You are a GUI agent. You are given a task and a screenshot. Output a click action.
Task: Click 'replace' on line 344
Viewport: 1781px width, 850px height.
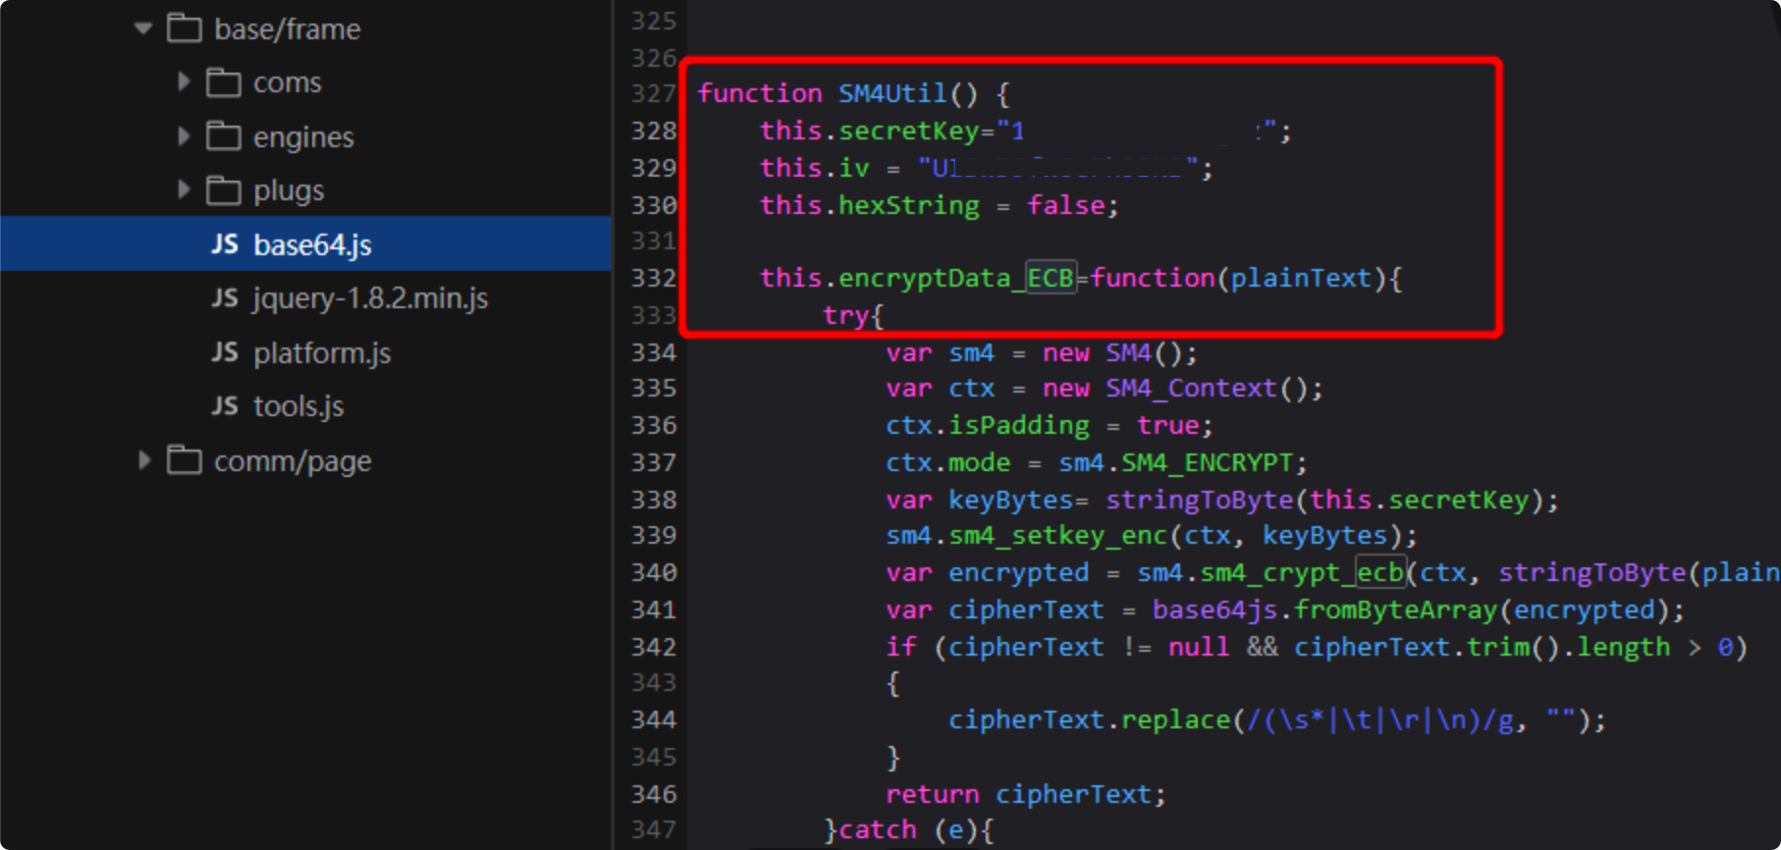(x=1176, y=720)
